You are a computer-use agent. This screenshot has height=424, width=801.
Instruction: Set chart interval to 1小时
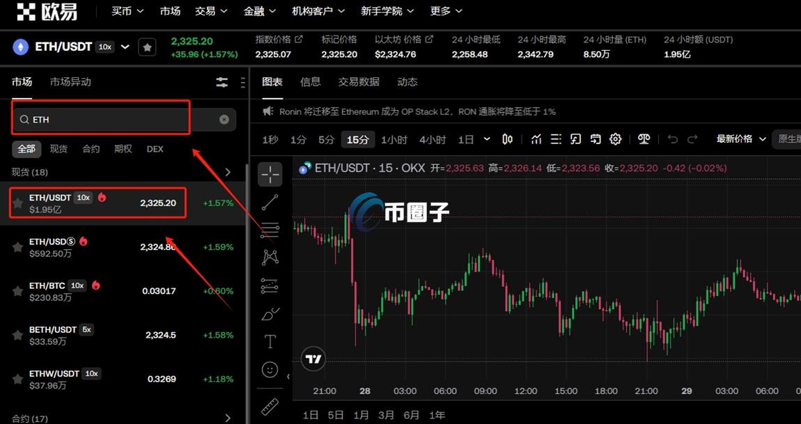(x=394, y=139)
